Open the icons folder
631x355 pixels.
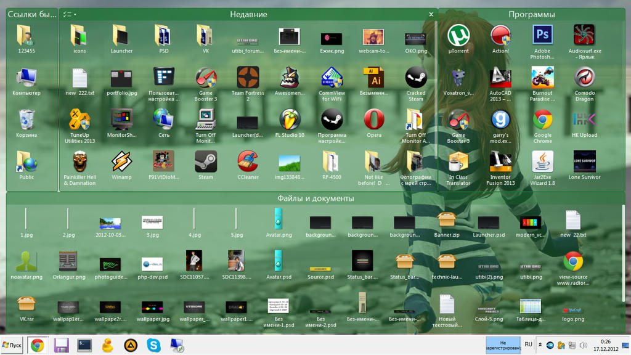(x=79, y=39)
